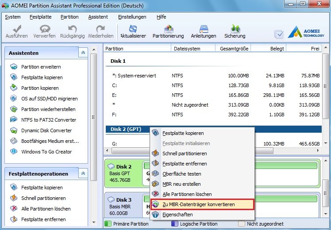Click the Gesamtgröße column header
This screenshot has width=331, height=230.
click(233, 49)
